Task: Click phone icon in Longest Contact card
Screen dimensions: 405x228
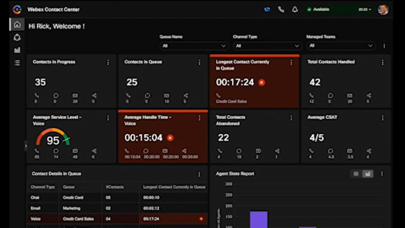Action: [x=218, y=96]
